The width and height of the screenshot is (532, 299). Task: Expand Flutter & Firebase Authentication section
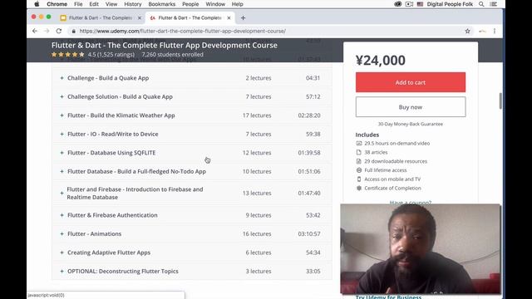(x=192, y=215)
